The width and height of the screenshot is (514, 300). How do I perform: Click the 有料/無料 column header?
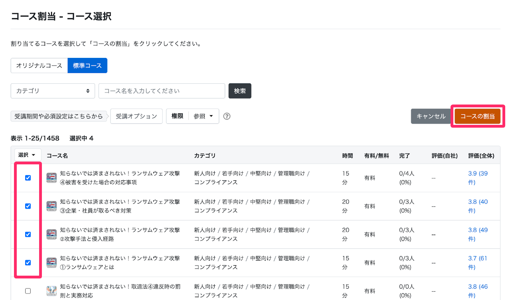tap(376, 156)
